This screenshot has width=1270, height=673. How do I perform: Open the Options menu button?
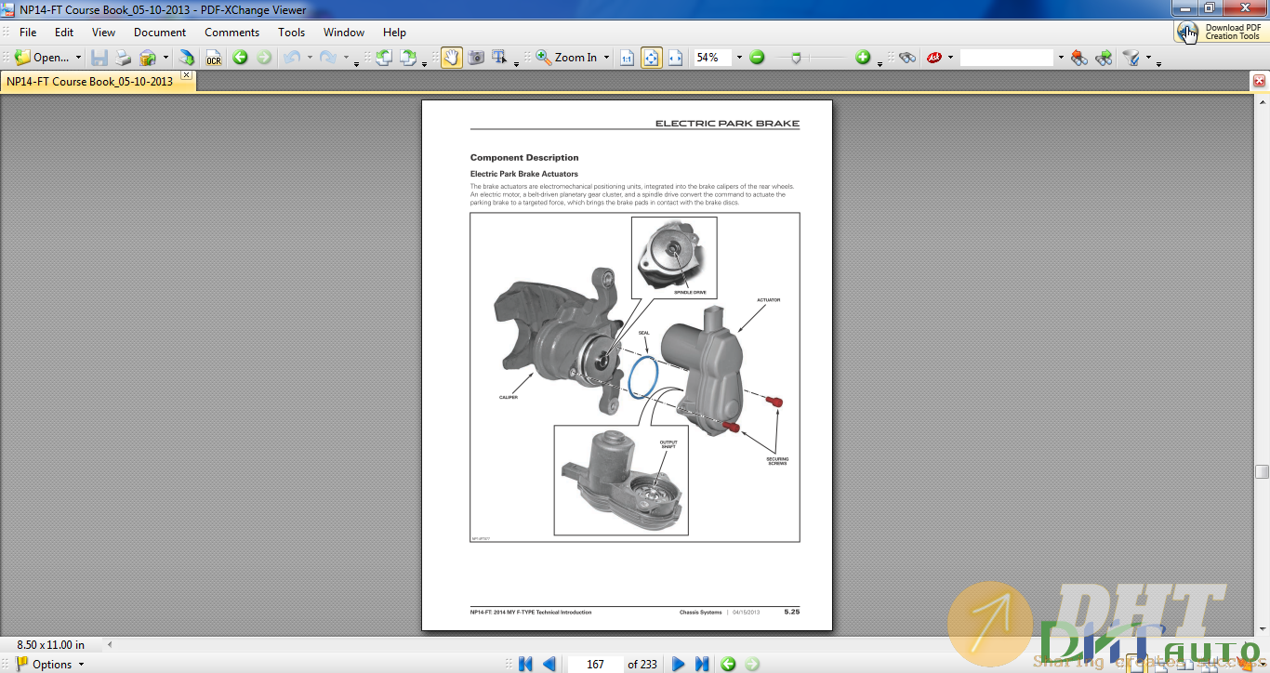(x=49, y=664)
